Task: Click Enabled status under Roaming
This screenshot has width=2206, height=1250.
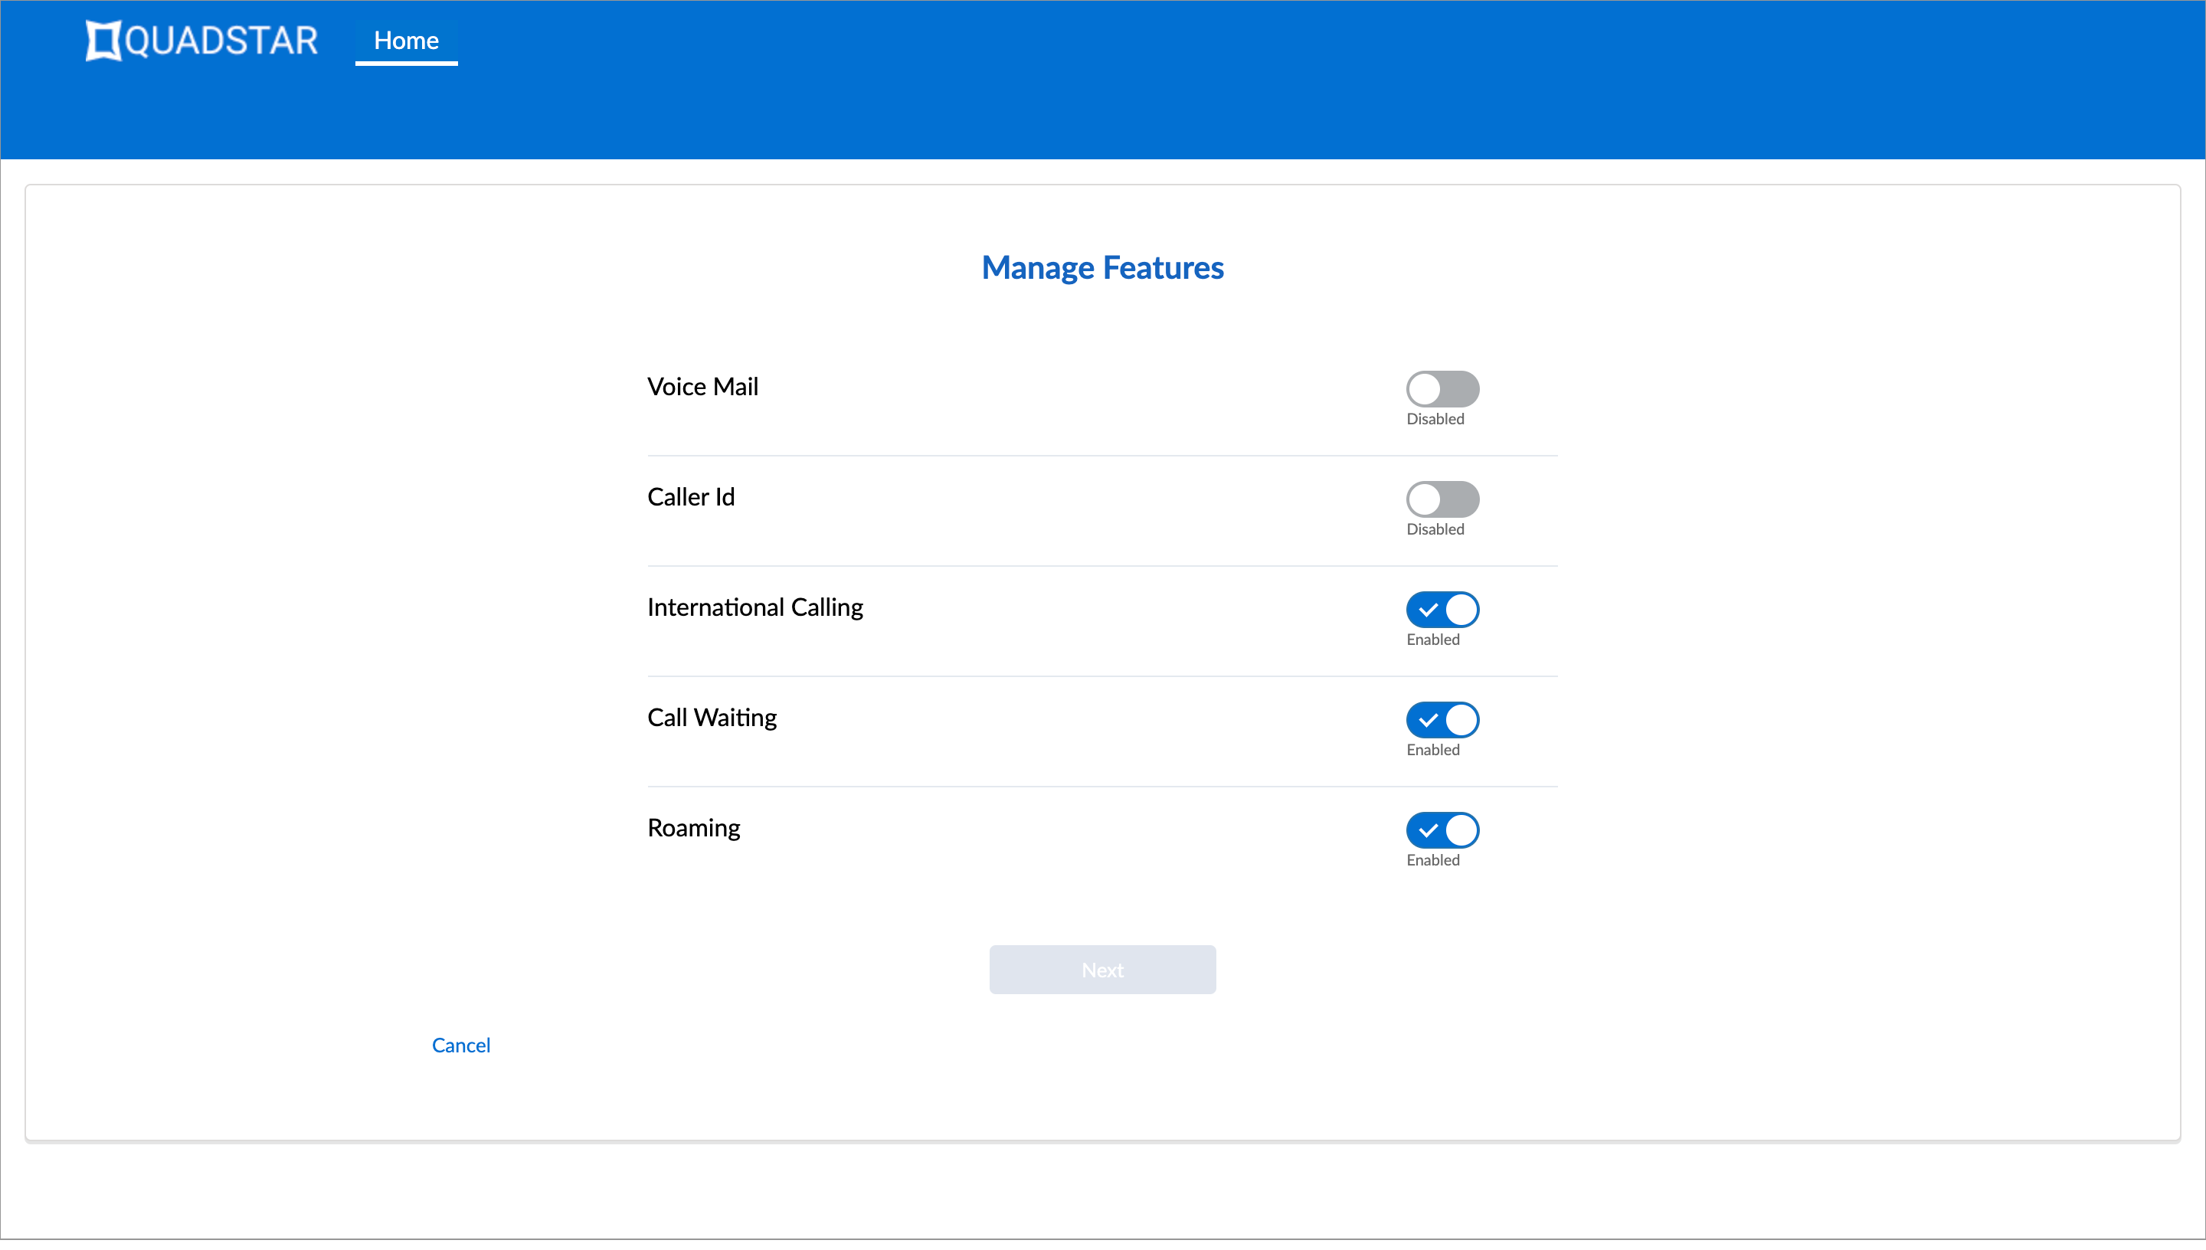Action: [1432, 860]
